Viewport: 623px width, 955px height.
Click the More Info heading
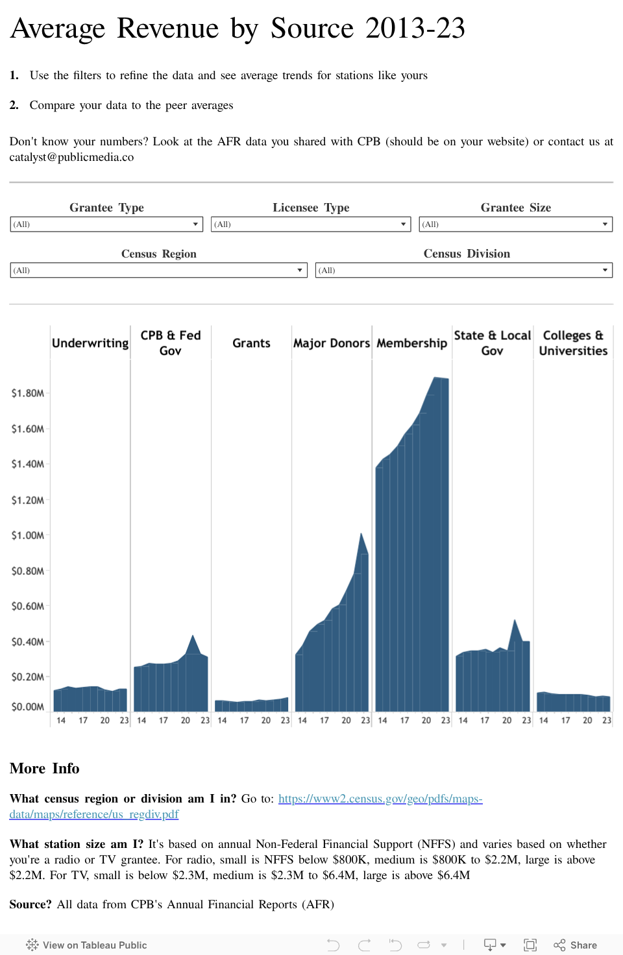44,769
